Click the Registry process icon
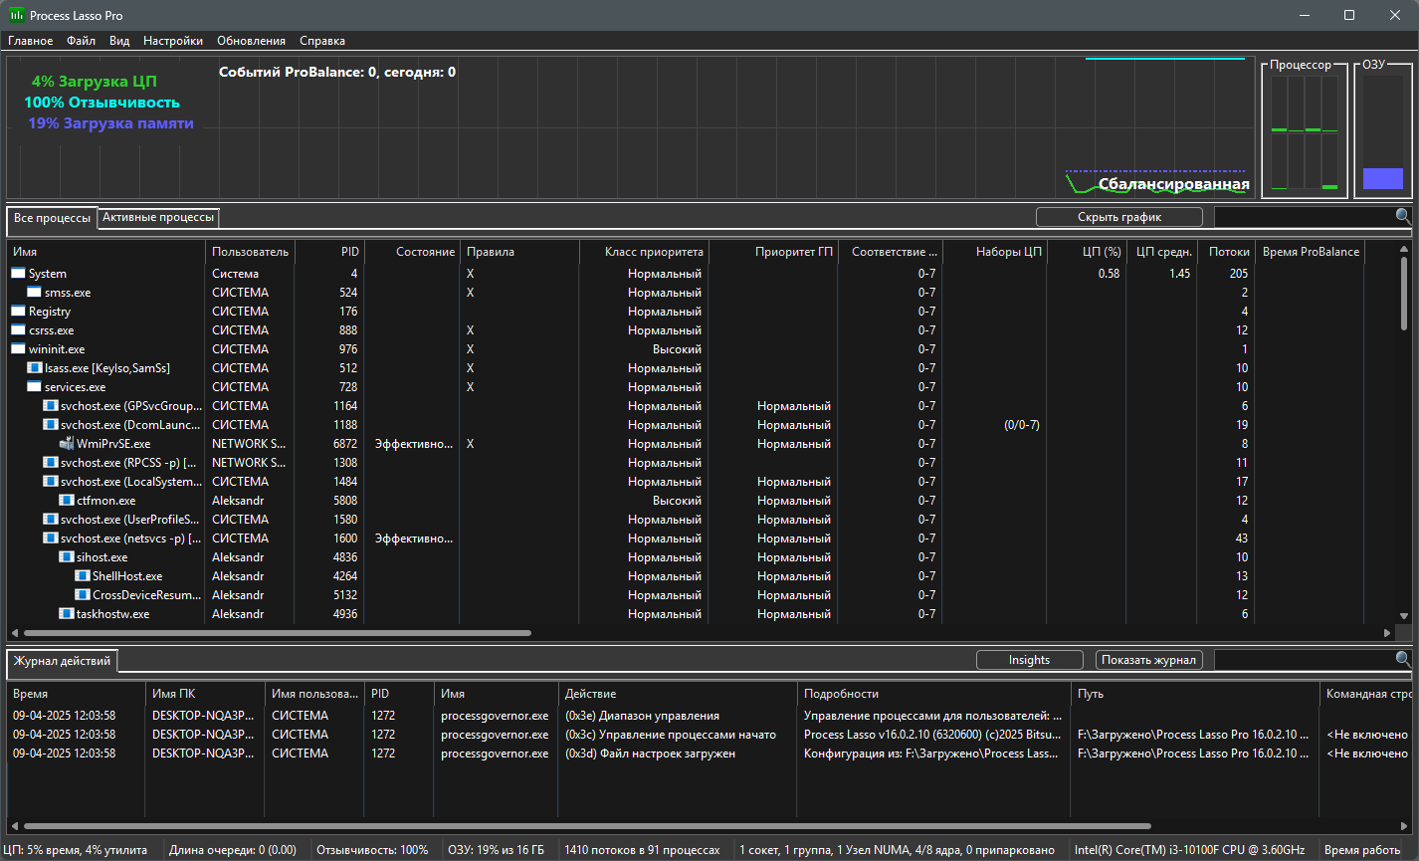 click(18, 312)
